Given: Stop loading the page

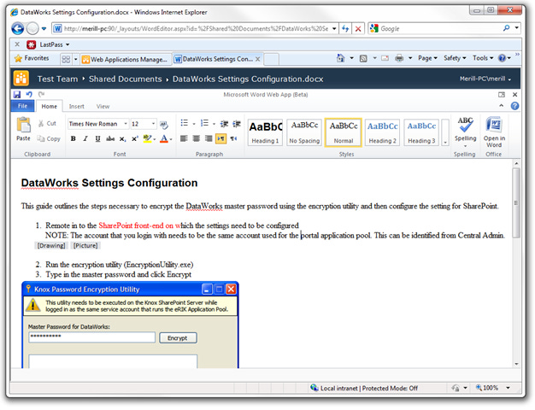Looking at the screenshot, I should point(358,29).
